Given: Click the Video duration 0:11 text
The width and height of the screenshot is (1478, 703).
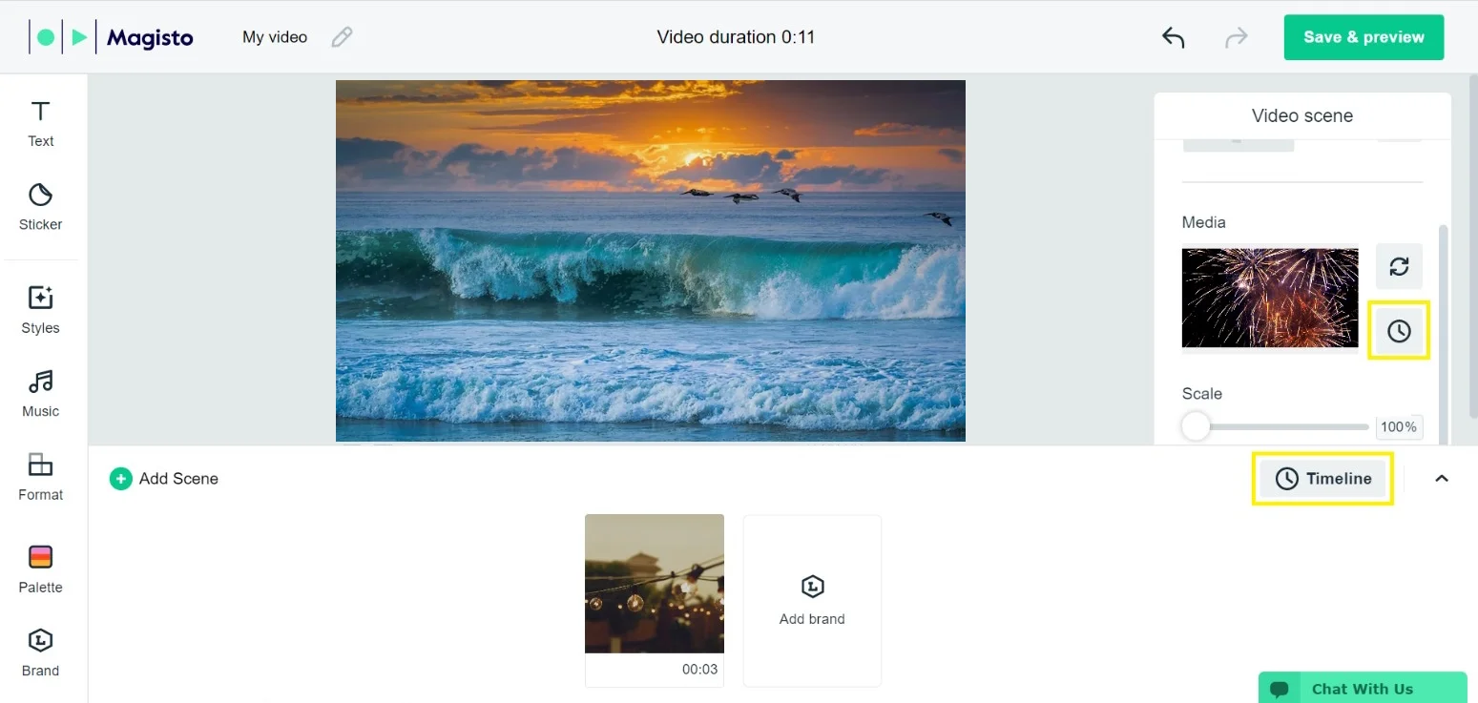Looking at the screenshot, I should (x=736, y=37).
